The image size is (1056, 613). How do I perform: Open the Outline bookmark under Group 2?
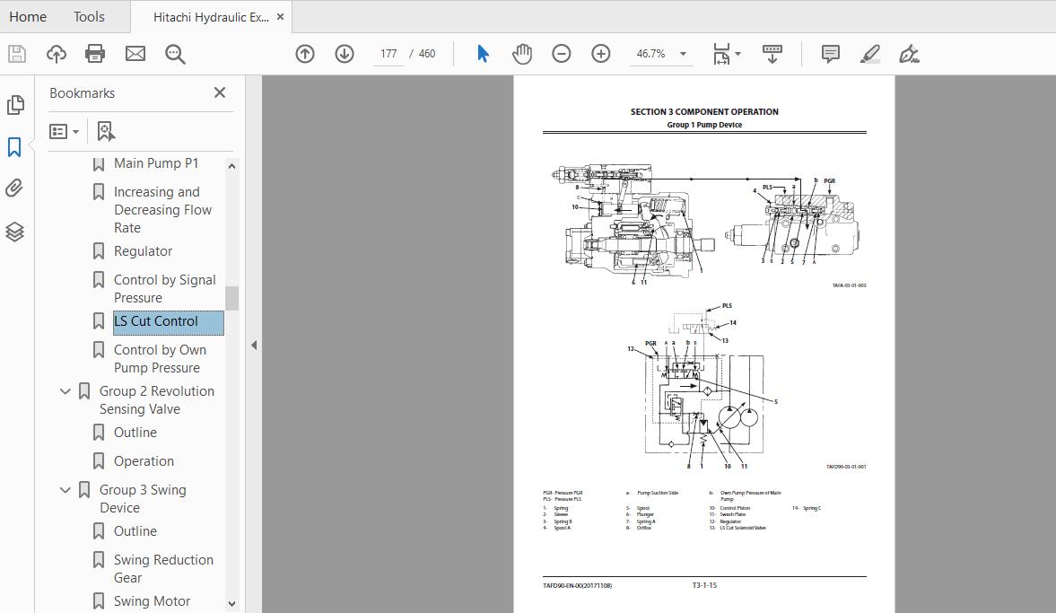pos(135,433)
